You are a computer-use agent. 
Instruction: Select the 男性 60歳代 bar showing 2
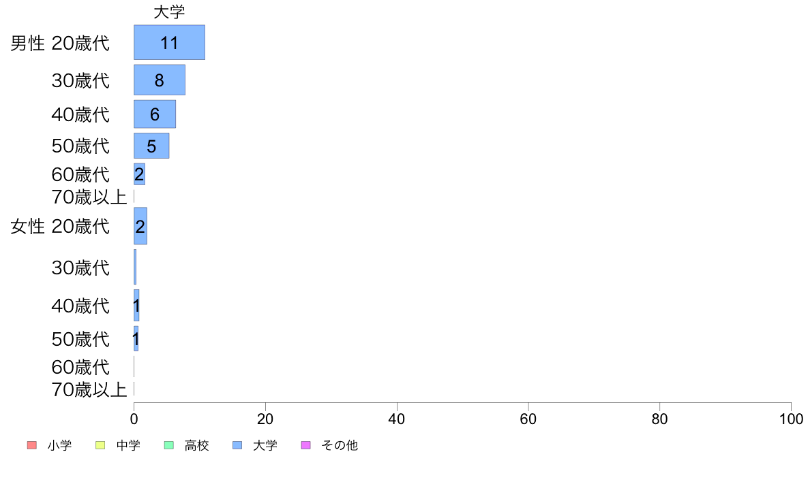(x=140, y=174)
